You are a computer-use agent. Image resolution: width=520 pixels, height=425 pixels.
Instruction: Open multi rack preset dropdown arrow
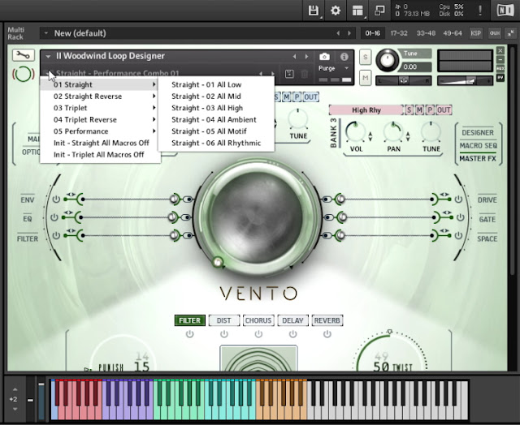click(x=46, y=33)
